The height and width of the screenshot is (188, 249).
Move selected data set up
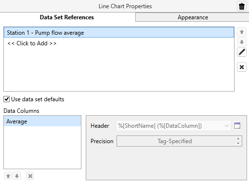tap(242, 32)
